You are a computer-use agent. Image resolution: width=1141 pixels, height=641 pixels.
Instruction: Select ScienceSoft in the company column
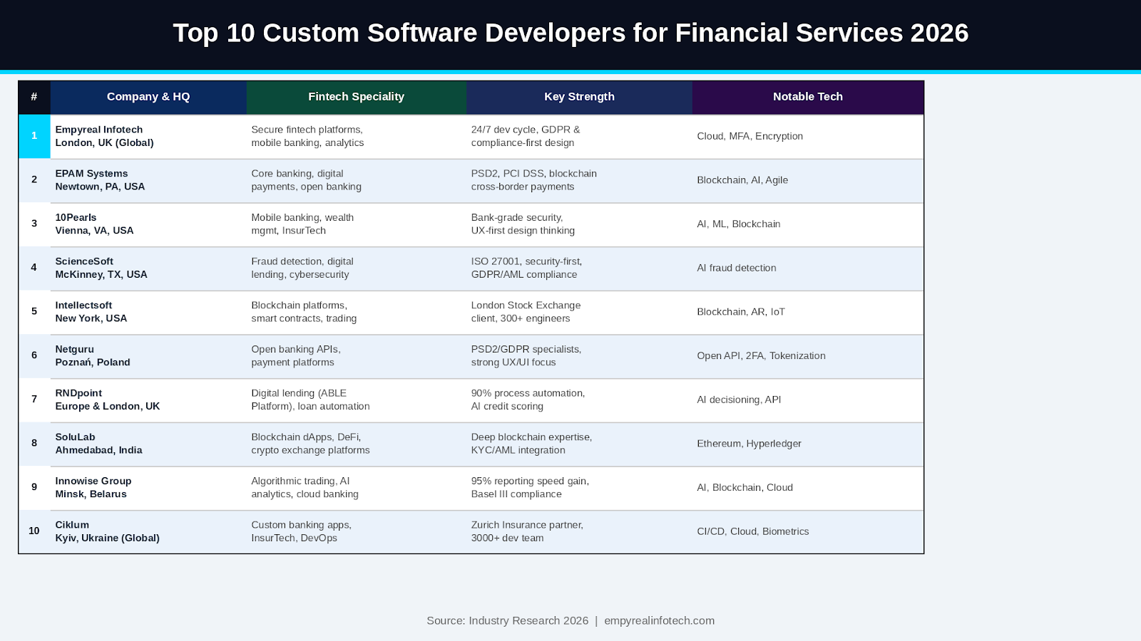coord(84,261)
